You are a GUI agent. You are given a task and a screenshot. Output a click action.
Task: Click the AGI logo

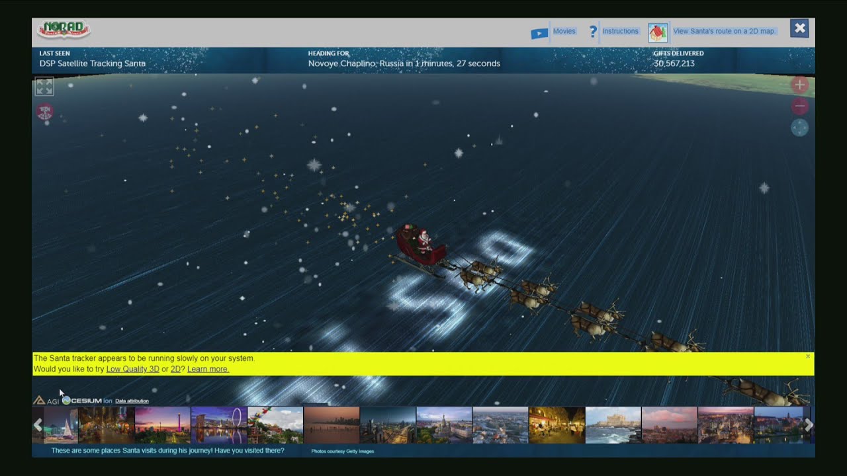46,401
